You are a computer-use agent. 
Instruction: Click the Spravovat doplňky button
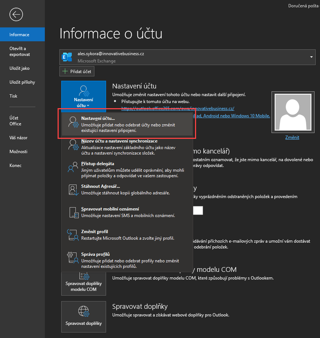pyautogui.click(x=84, y=317)
